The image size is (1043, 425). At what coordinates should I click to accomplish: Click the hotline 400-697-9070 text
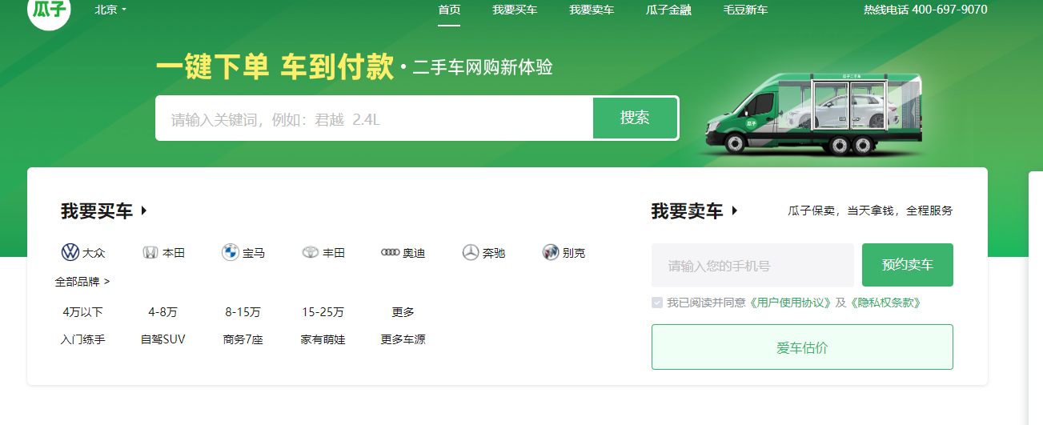pos(925,10)
